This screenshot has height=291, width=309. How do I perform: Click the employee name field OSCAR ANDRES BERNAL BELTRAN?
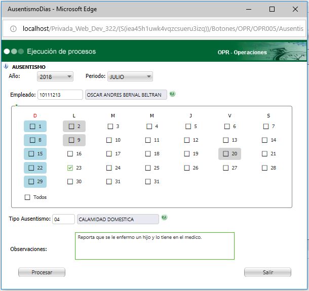[x=126, y=95]
